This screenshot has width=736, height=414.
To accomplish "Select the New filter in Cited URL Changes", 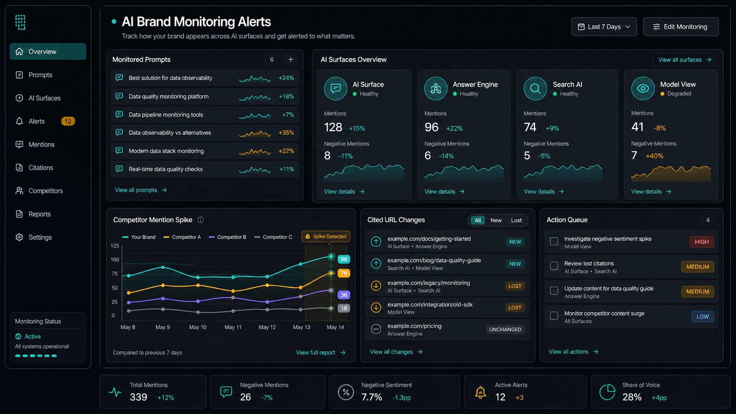I will coord(496,220).
